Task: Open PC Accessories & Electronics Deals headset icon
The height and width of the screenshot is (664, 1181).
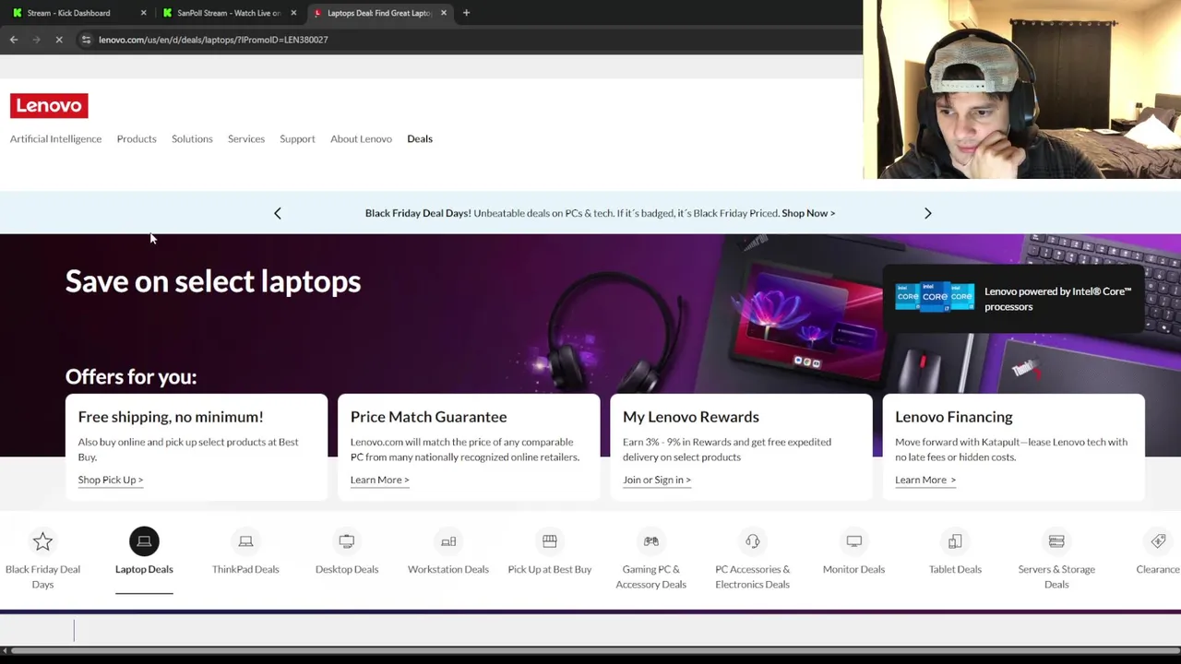Action: click(753, 541)
